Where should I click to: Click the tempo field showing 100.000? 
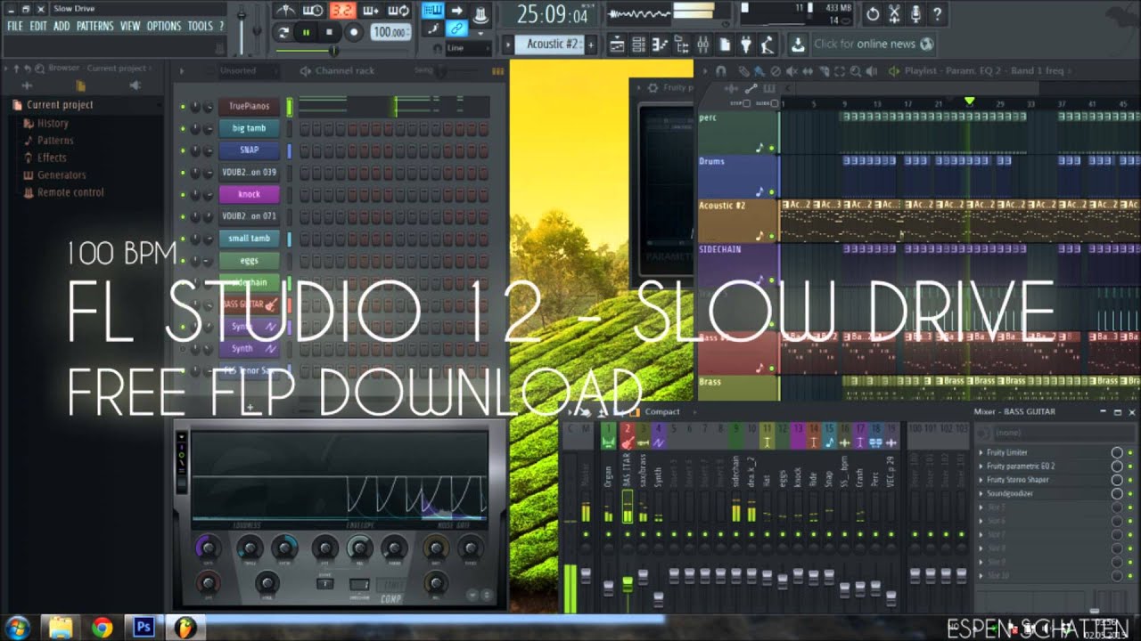390,32
